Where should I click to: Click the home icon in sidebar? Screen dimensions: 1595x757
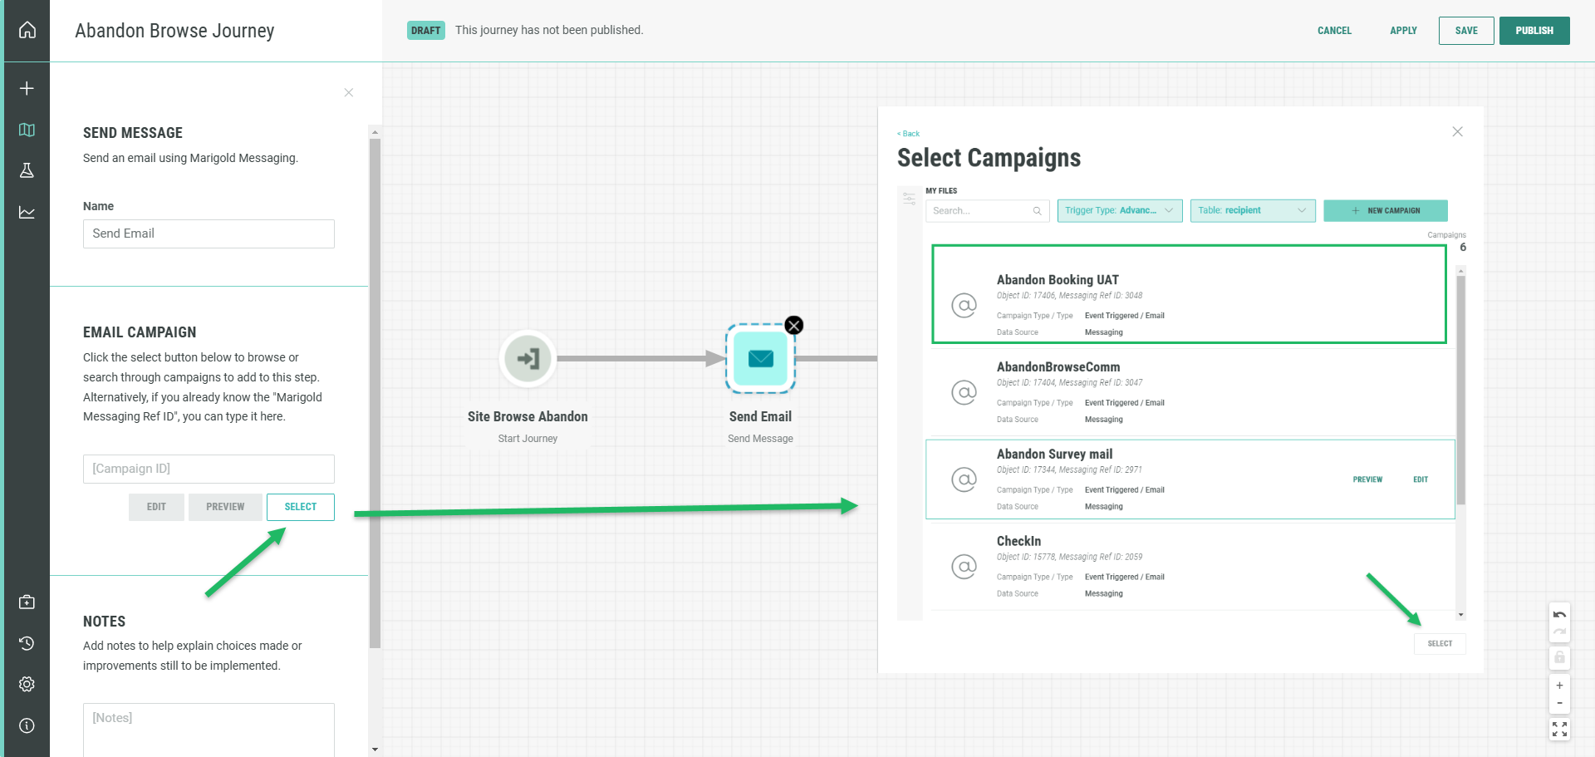[27, 30]
